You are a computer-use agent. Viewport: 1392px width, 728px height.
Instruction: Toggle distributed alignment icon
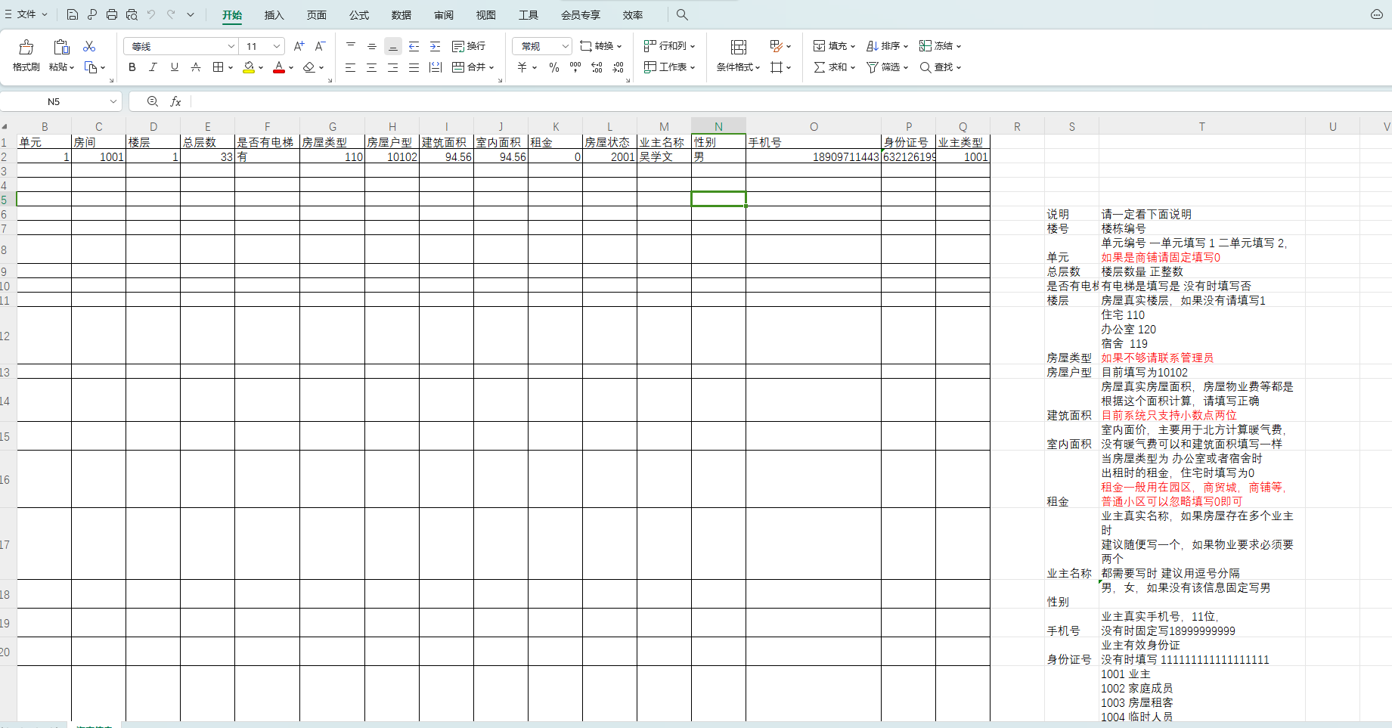[x=436, y=67]
